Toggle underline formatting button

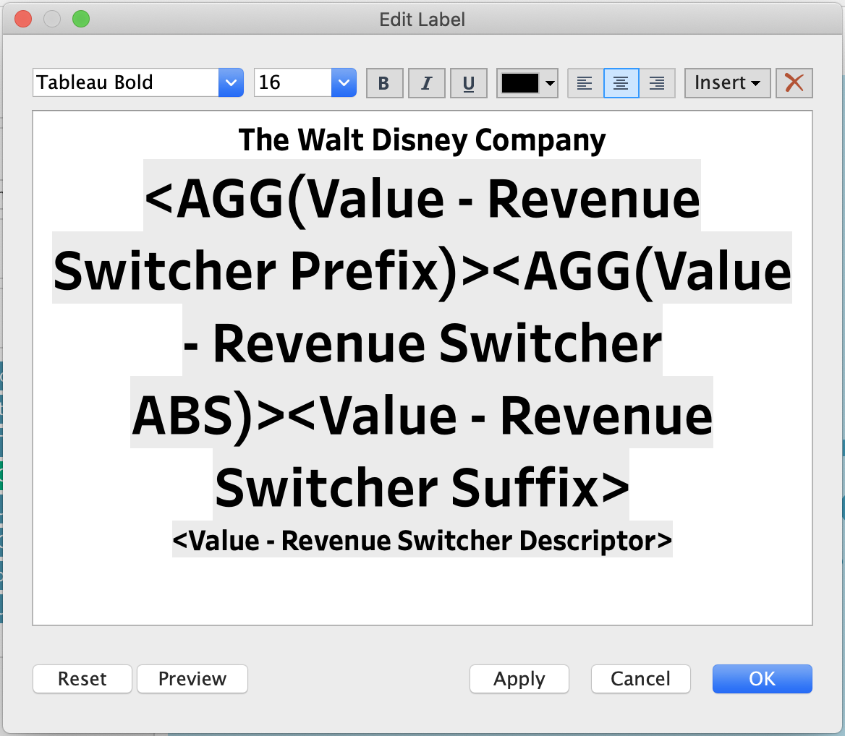[x=468, y=83]
